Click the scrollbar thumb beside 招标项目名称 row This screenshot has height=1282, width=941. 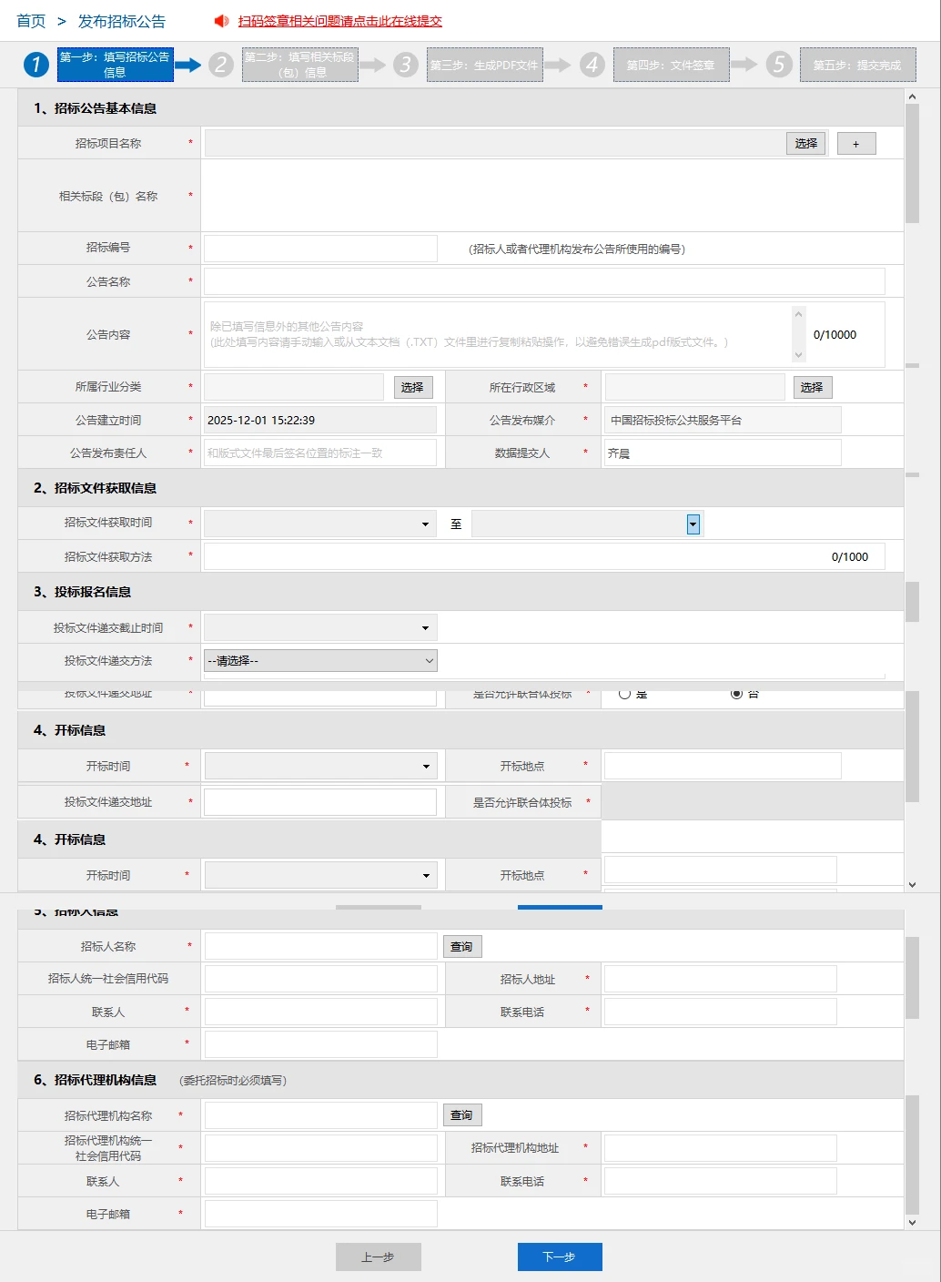(912, 162)
